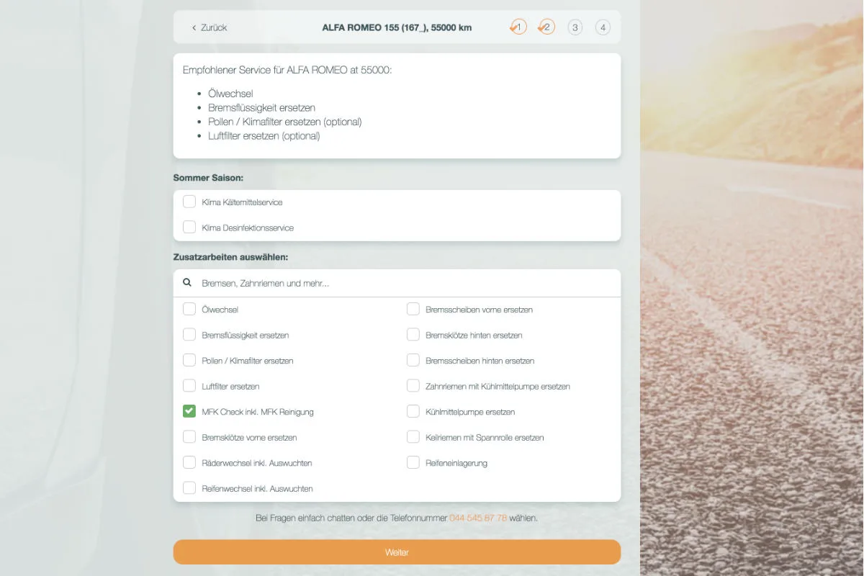Viewport: 864px width, 576px height.
Task: Tick Räderwechsel inkl. Auswuchten checkbox
Action: (x=189, y=462)
